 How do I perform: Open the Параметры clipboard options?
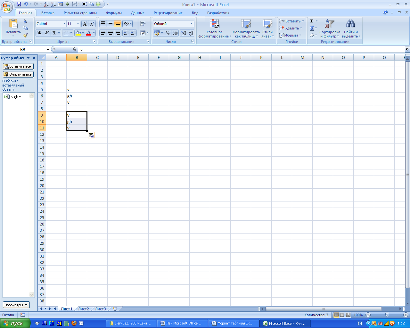[x=16, y=305]
